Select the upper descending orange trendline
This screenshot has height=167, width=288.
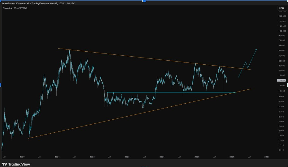(154, 59)
